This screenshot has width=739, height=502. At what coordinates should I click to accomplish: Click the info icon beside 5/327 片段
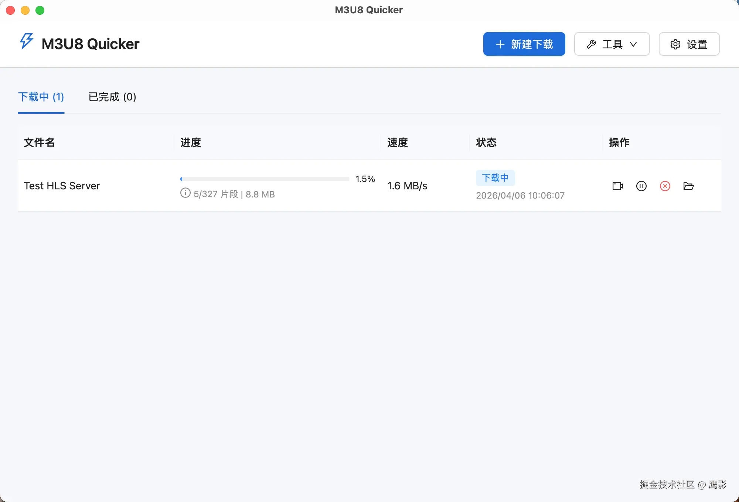click(185, 193)
